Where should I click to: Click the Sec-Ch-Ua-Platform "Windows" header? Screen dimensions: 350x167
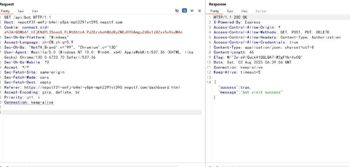click(37, 37)
